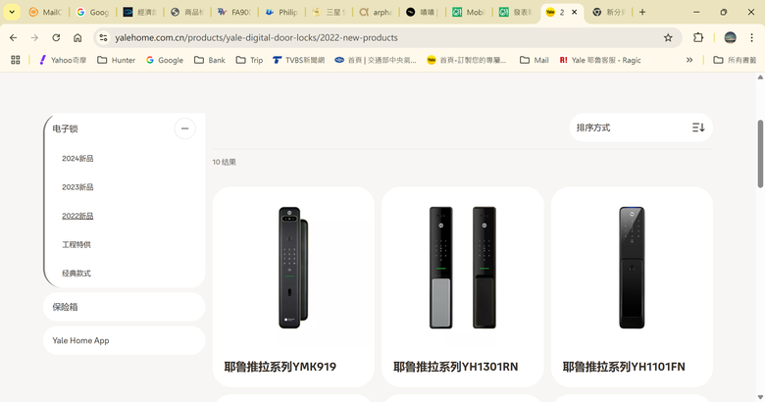Switch to the Goog browser tab

[x=93, y=12]
